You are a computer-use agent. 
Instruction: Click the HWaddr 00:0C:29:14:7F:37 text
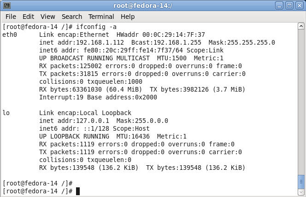[161, 35]
